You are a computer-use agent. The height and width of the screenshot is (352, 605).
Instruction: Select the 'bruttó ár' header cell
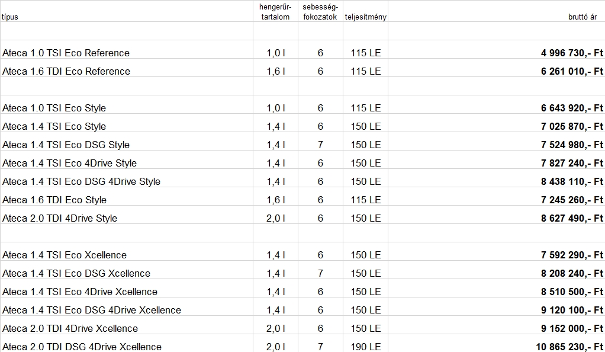click(497, 11)
